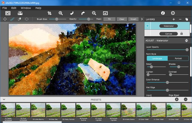Select the brush mask tool
The image size is (192, 123).
click(x=12, y=19)
